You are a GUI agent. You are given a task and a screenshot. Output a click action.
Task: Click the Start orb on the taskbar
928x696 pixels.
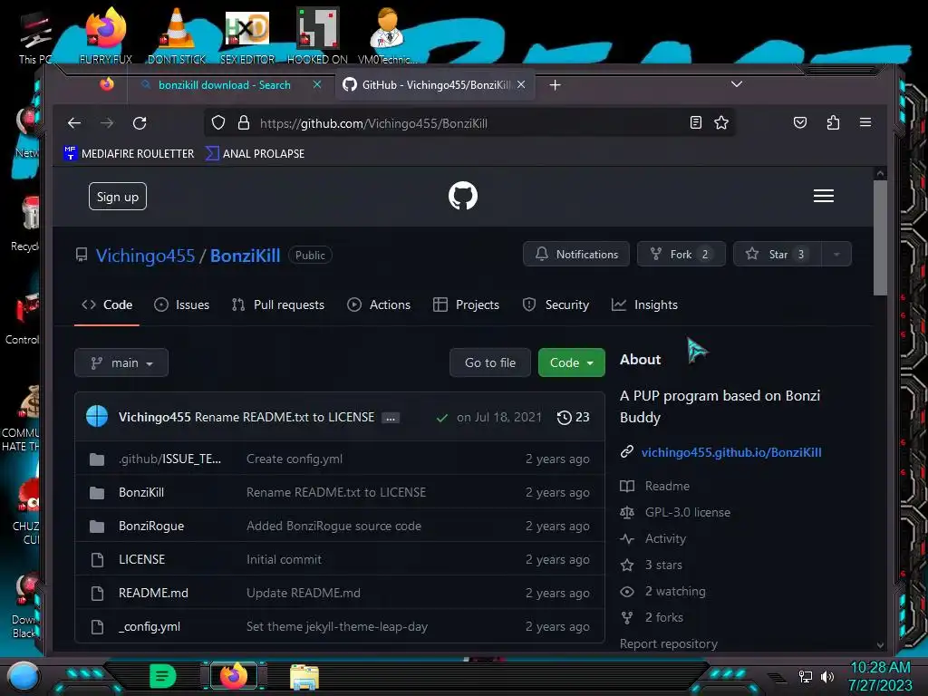pos(24,676)
